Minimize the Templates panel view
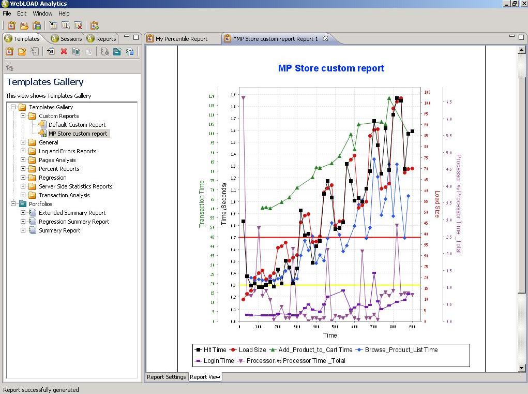The height and width of the screenshot is (394, 528). (127, 36)
